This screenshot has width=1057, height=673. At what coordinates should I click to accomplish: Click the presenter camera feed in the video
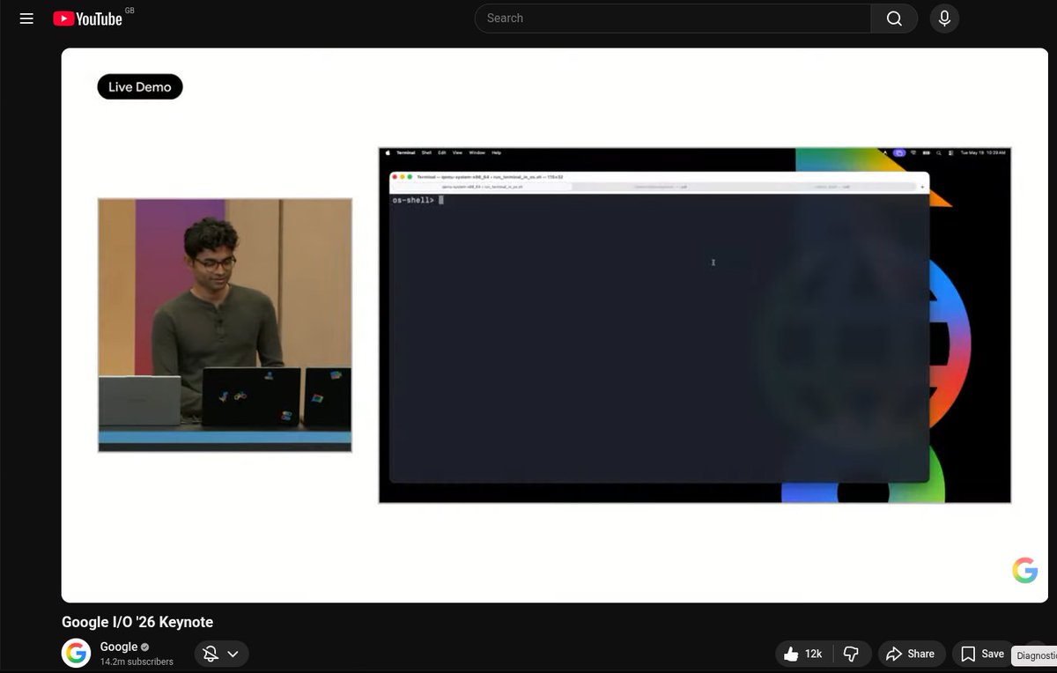[x=225, y=325]
